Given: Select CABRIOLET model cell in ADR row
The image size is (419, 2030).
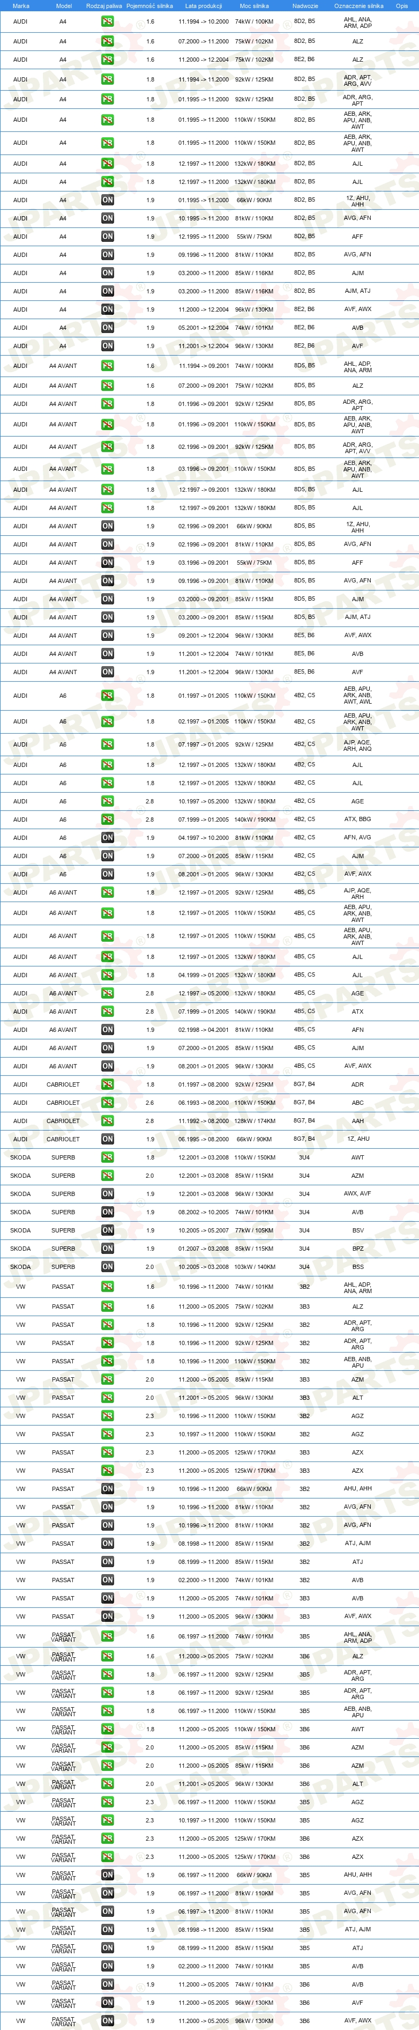Looking at the screenshot, I should coord(63,1084).
